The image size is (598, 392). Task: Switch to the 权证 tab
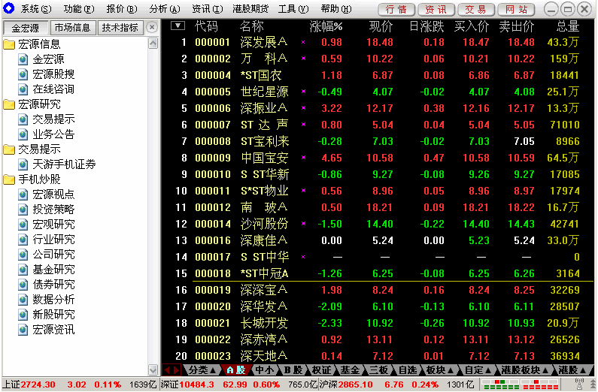pos(321,369)
